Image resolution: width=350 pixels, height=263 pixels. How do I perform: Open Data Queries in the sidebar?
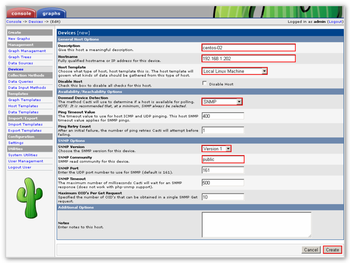click(21, 82)
